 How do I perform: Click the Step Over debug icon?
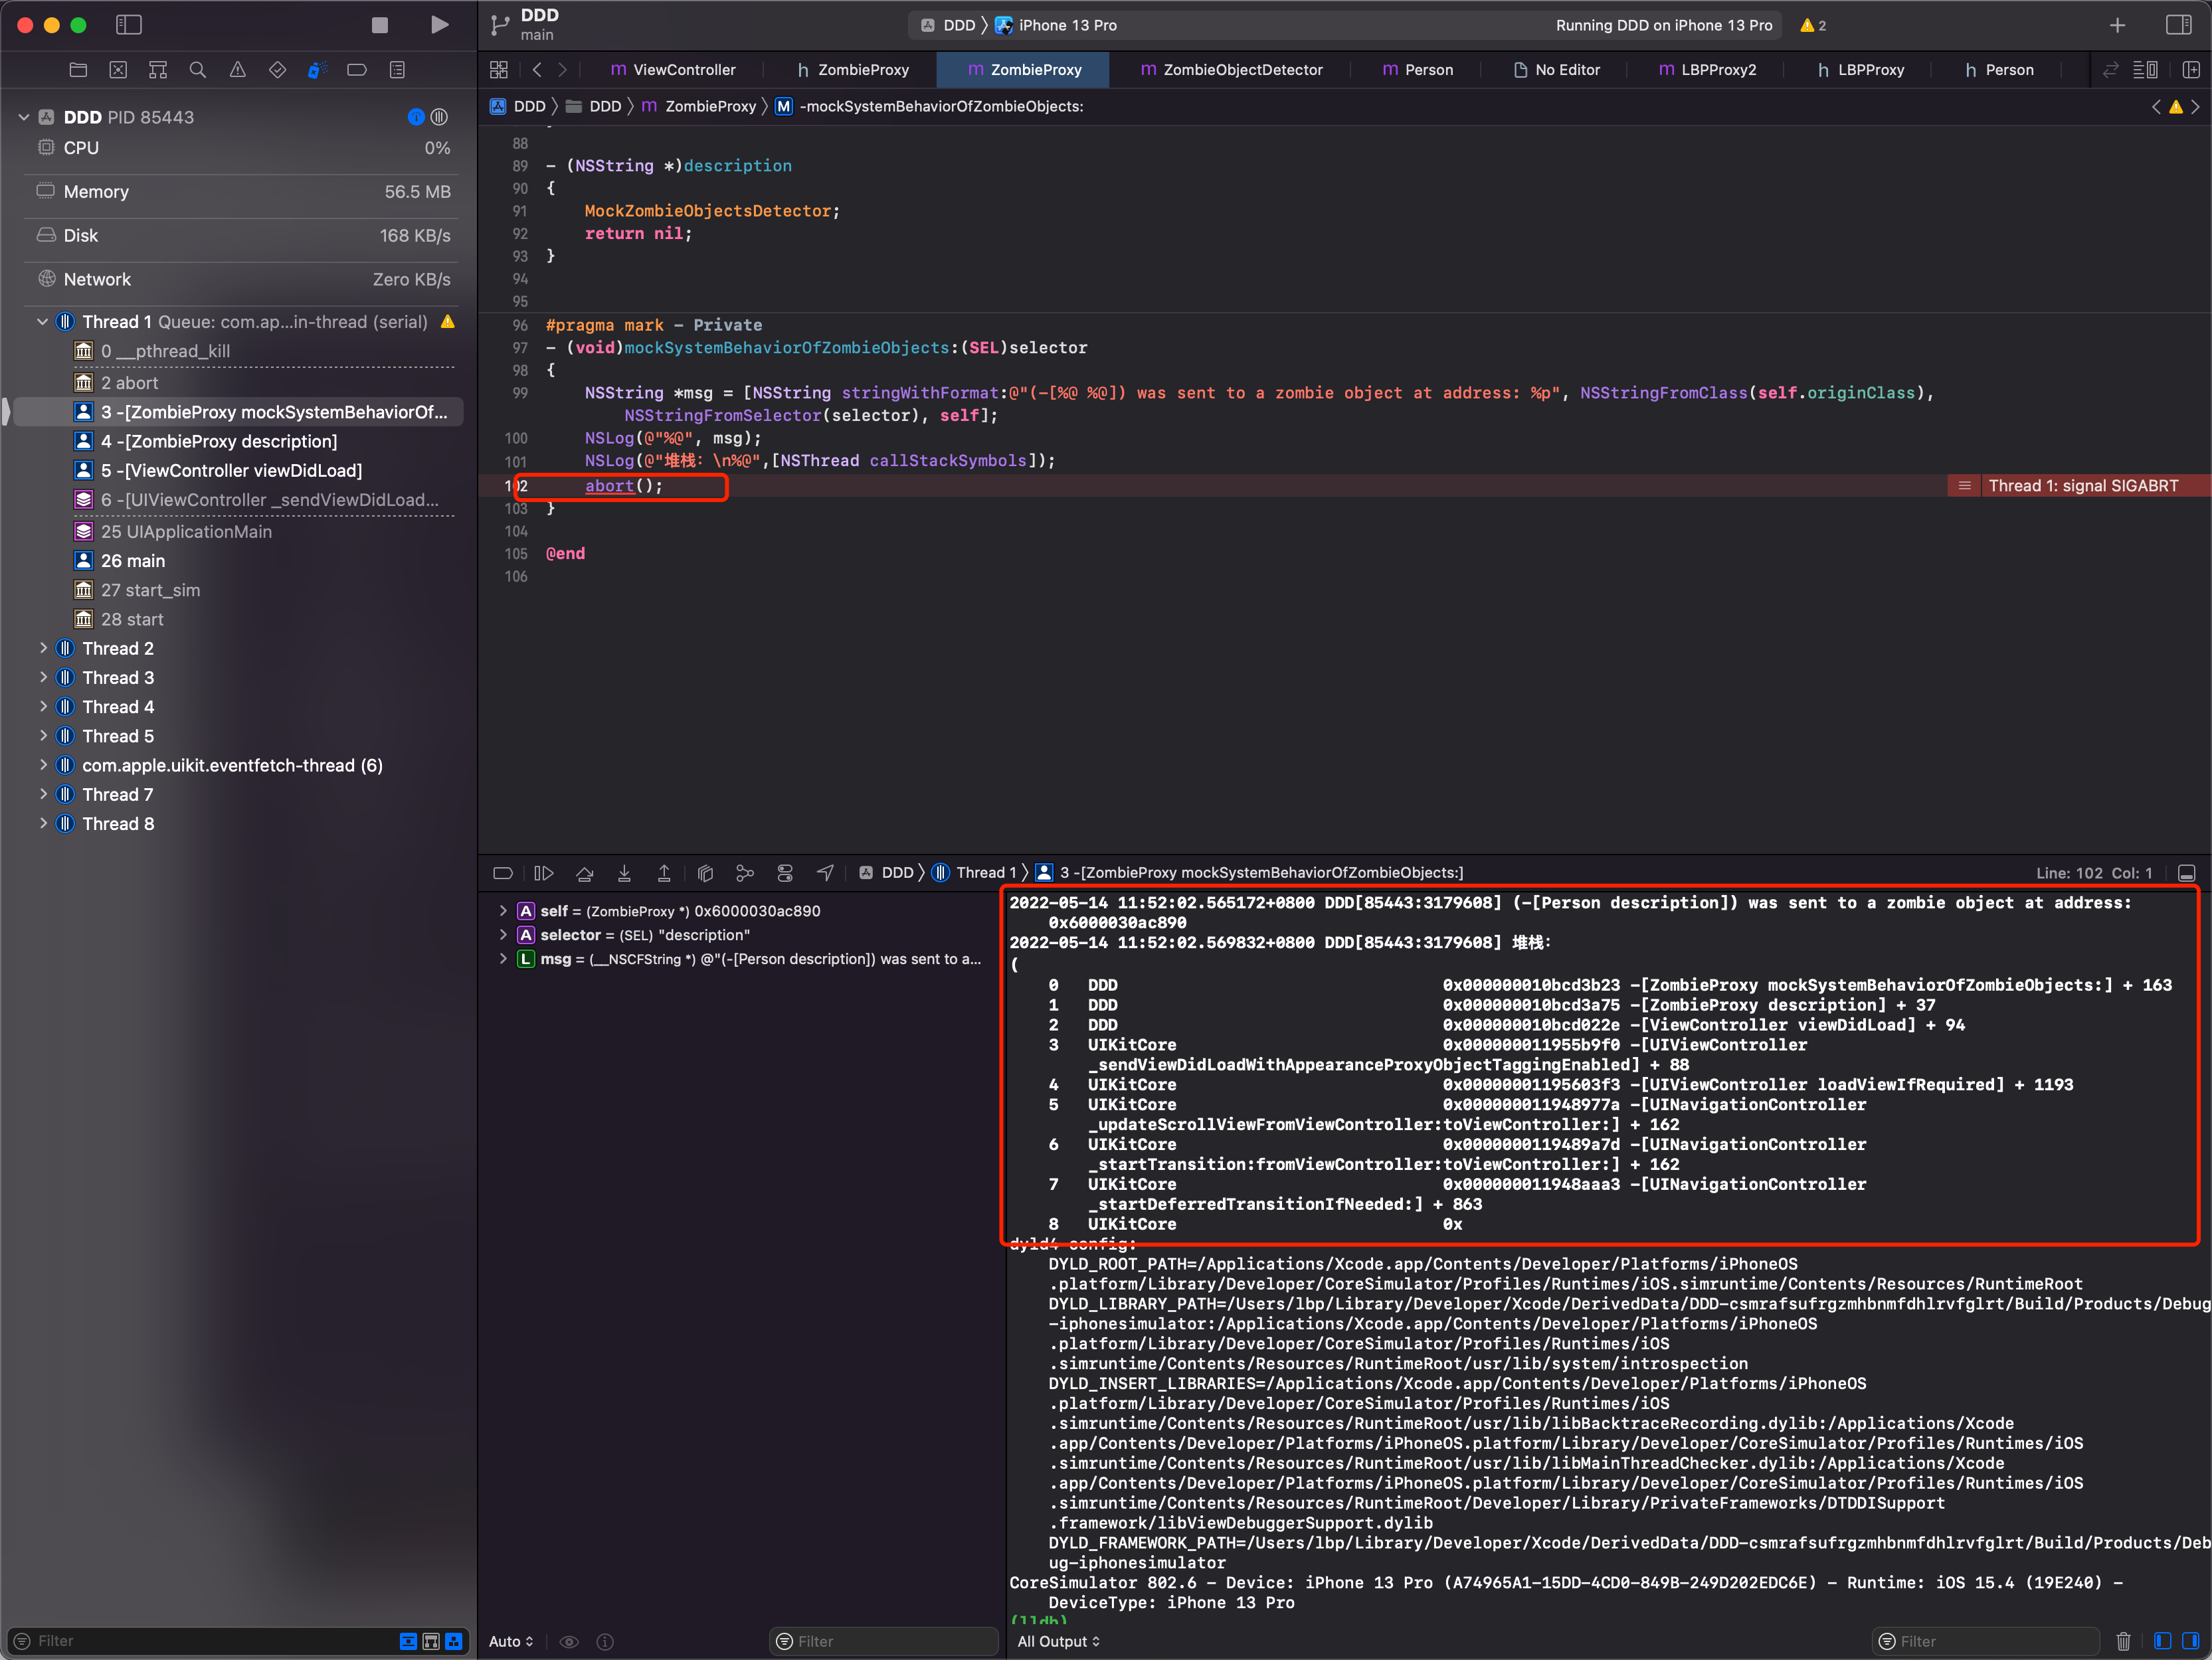point(585,873)
